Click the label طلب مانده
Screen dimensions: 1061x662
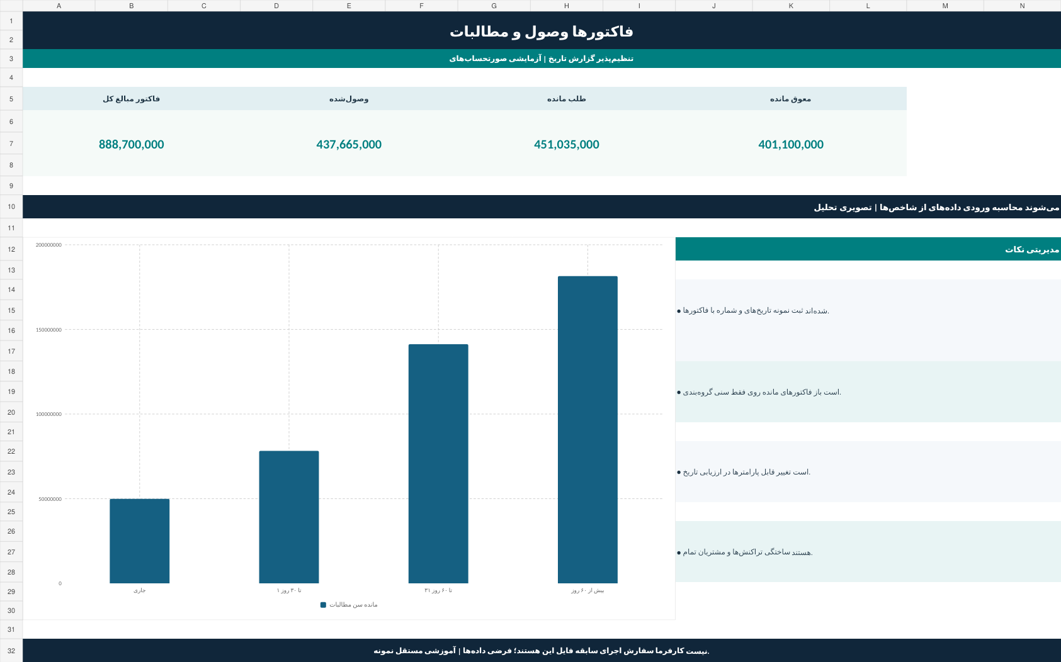[567, 99]
